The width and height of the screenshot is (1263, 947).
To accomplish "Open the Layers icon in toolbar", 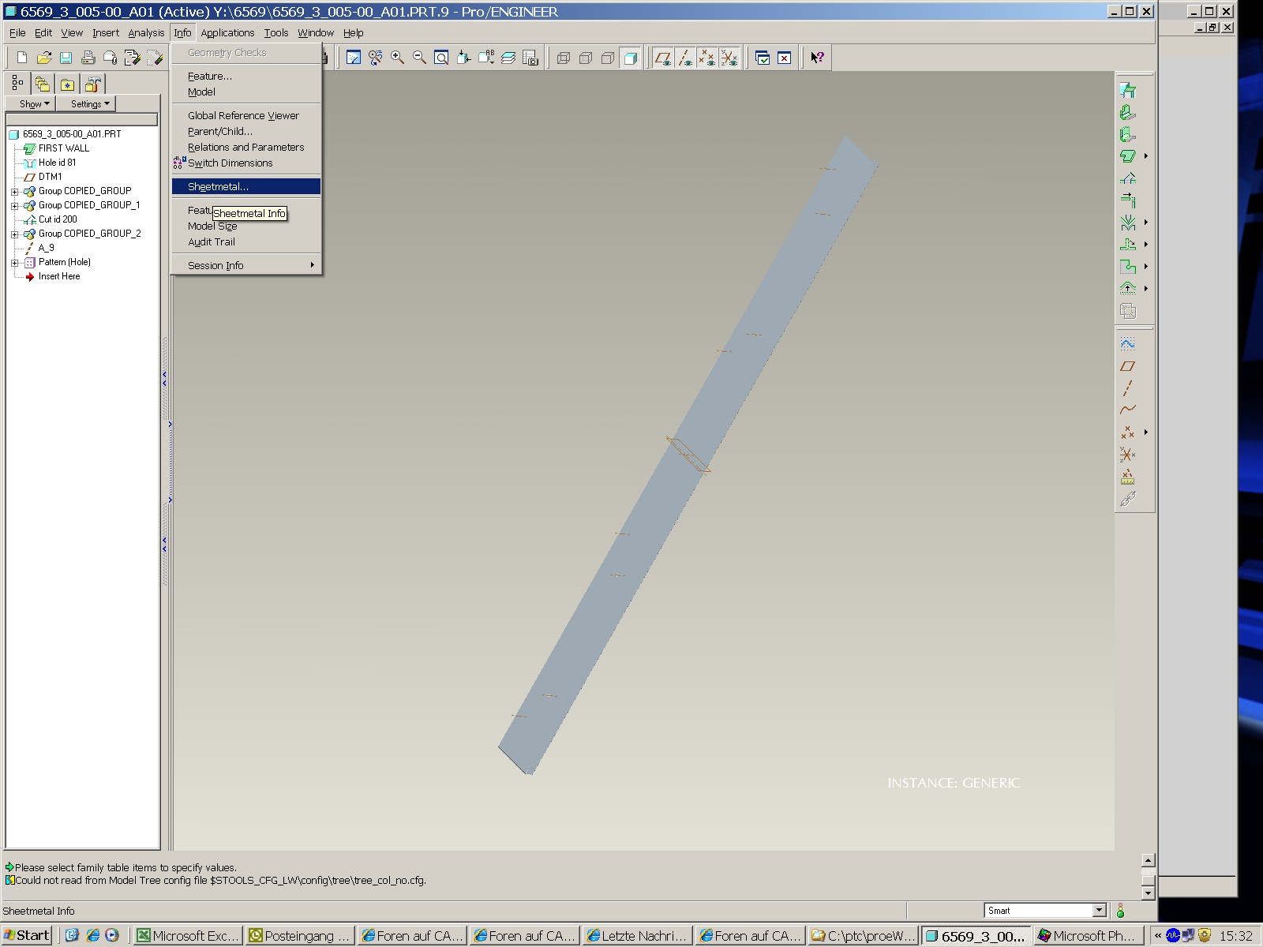I will (508, 58).
